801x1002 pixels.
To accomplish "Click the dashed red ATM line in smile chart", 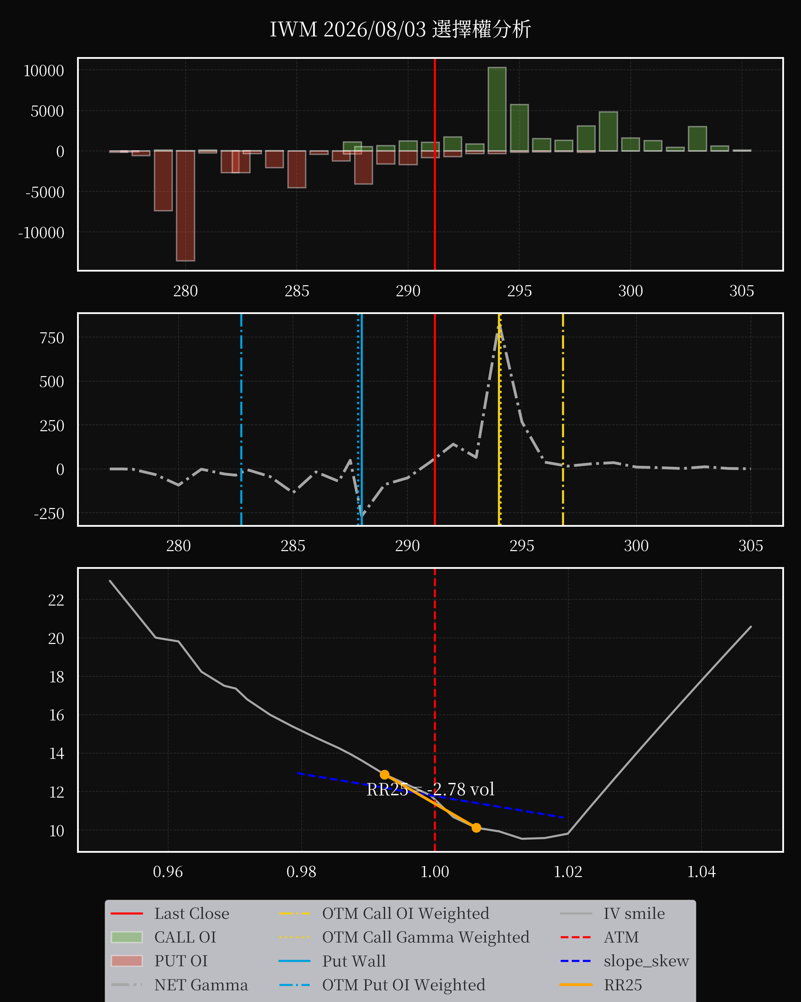I will point(435,710).
